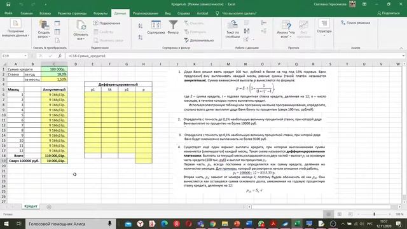Click the Insert Function fx icon
Image resolution: width=407 pixels, height=229 pixels.
[60, 56]
